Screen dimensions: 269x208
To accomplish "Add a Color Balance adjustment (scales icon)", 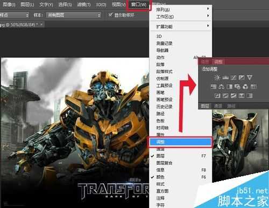I will click(222, 87).
